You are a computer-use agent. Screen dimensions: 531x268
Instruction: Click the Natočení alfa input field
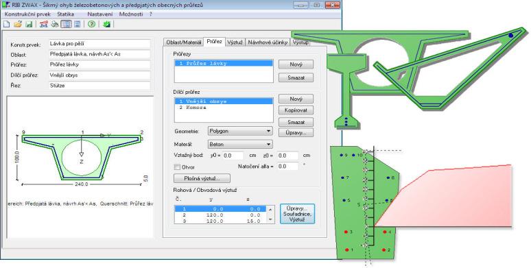pos(288,167)
